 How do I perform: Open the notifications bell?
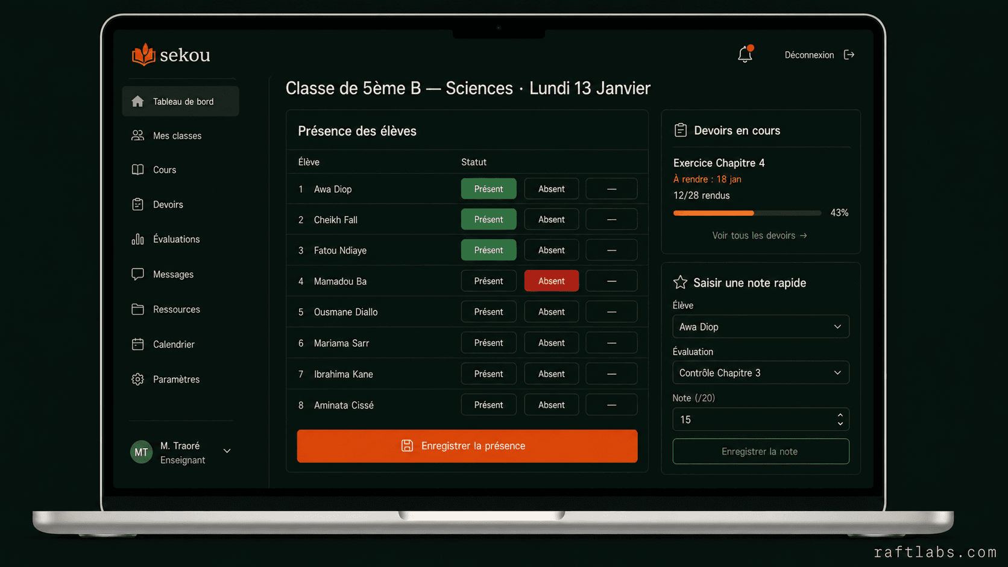pos(745,54)
